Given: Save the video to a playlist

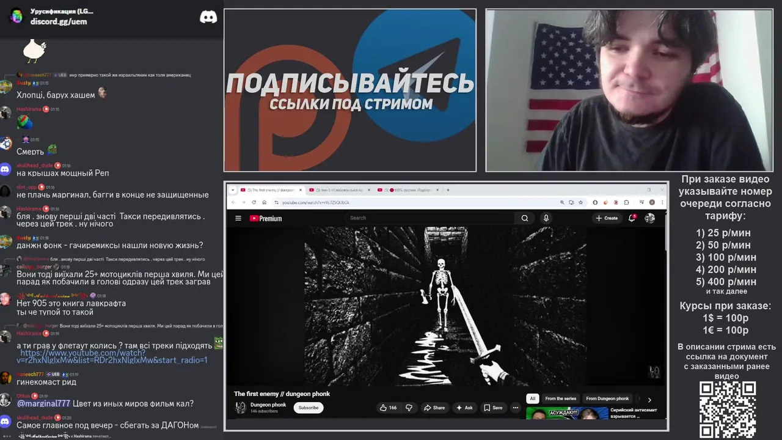Looking at the screenshot, I should pyautogui.click(x=493, y=408).
